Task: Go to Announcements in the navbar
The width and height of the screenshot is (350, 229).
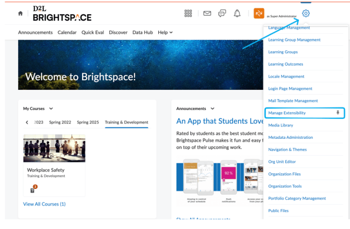Action: [x=36, y=32]
